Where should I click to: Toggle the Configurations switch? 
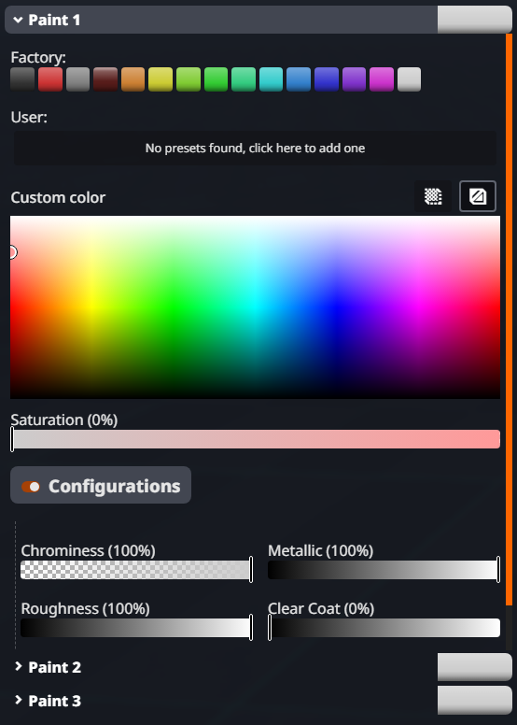pos(31,487)
